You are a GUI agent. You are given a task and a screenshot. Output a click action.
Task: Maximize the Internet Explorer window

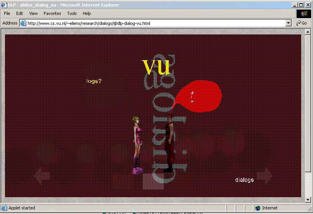tap(301, 5)
